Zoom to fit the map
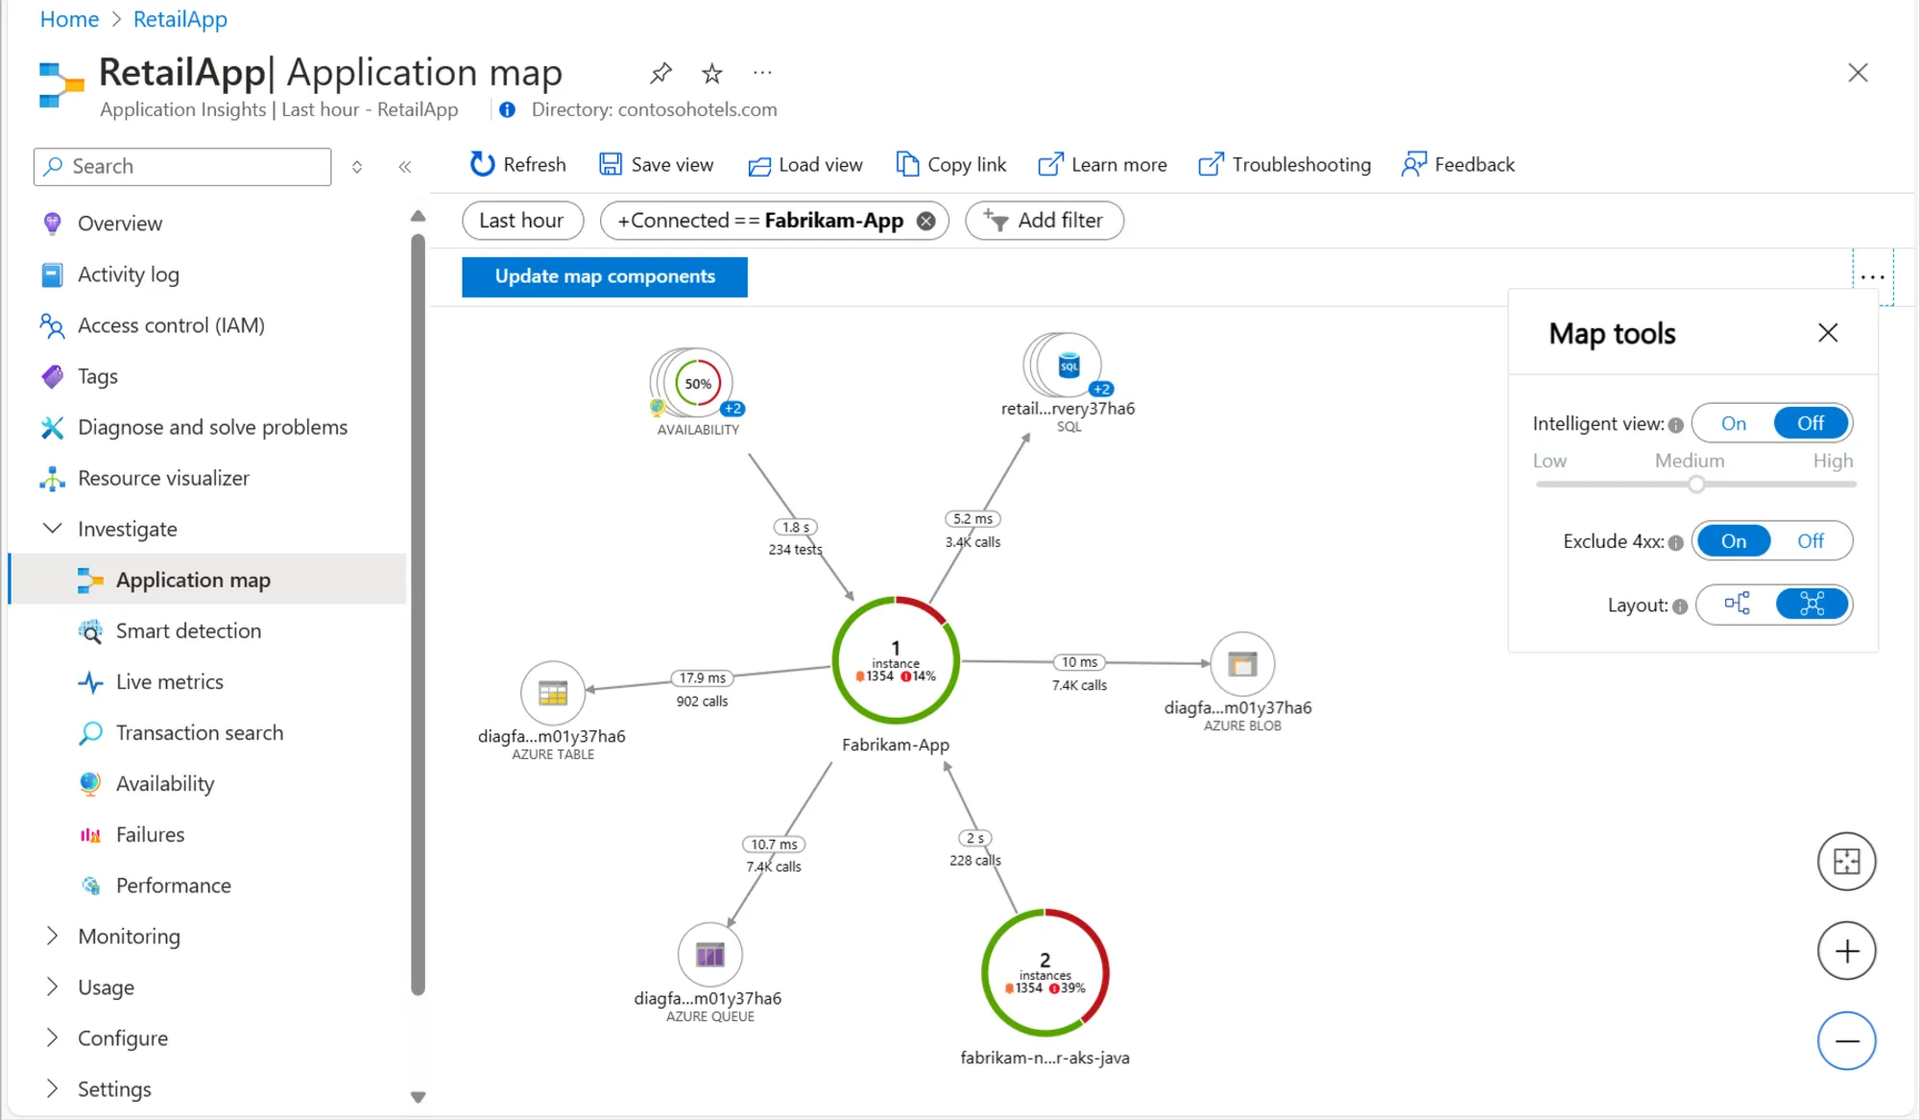 [x=1846, y=861]
